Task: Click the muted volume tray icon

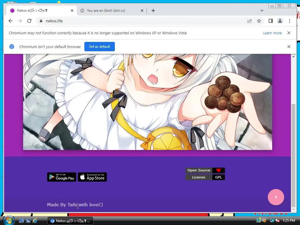Action: [x=277, y=221]
